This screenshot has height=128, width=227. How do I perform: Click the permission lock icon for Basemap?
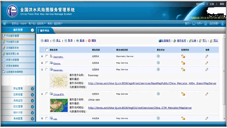coord(183,69)
